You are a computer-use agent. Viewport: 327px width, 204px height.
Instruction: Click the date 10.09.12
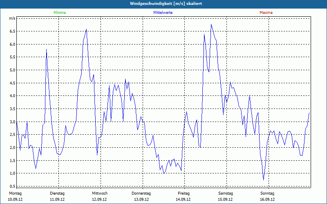15,200
